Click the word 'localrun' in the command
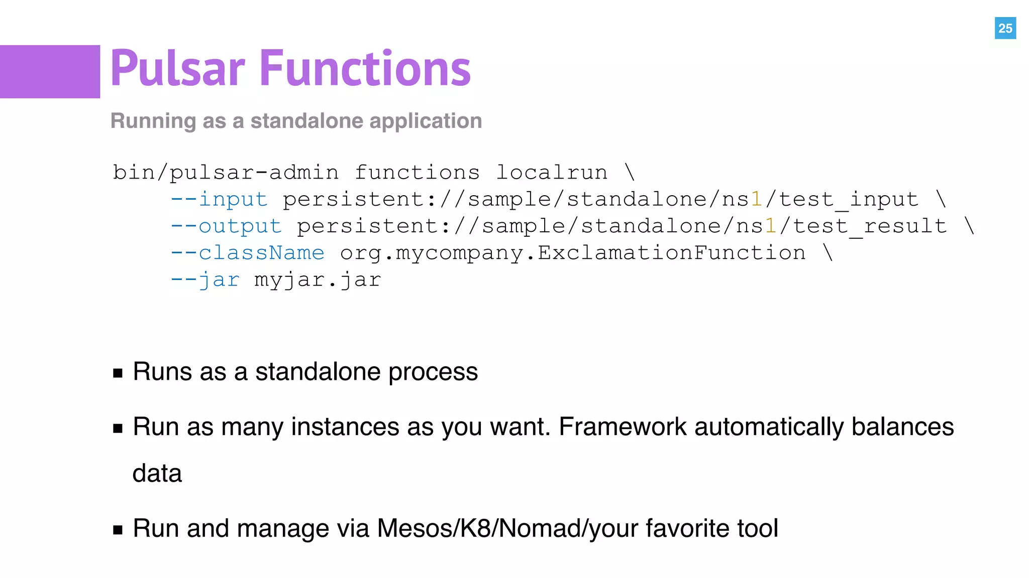The image size is (1029, 578). click(551, 173)
